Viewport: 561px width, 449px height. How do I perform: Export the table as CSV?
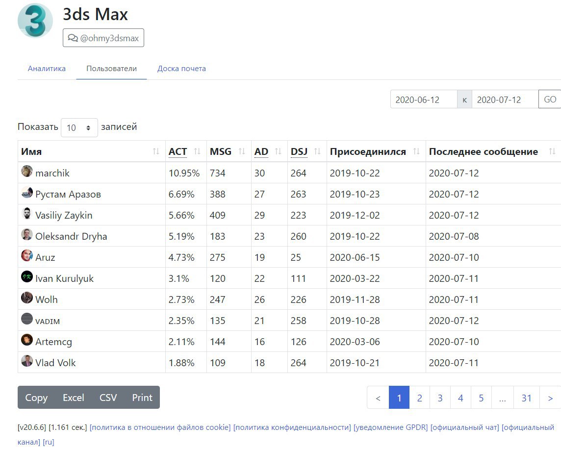pyautogui.click(x=108, y=398)
